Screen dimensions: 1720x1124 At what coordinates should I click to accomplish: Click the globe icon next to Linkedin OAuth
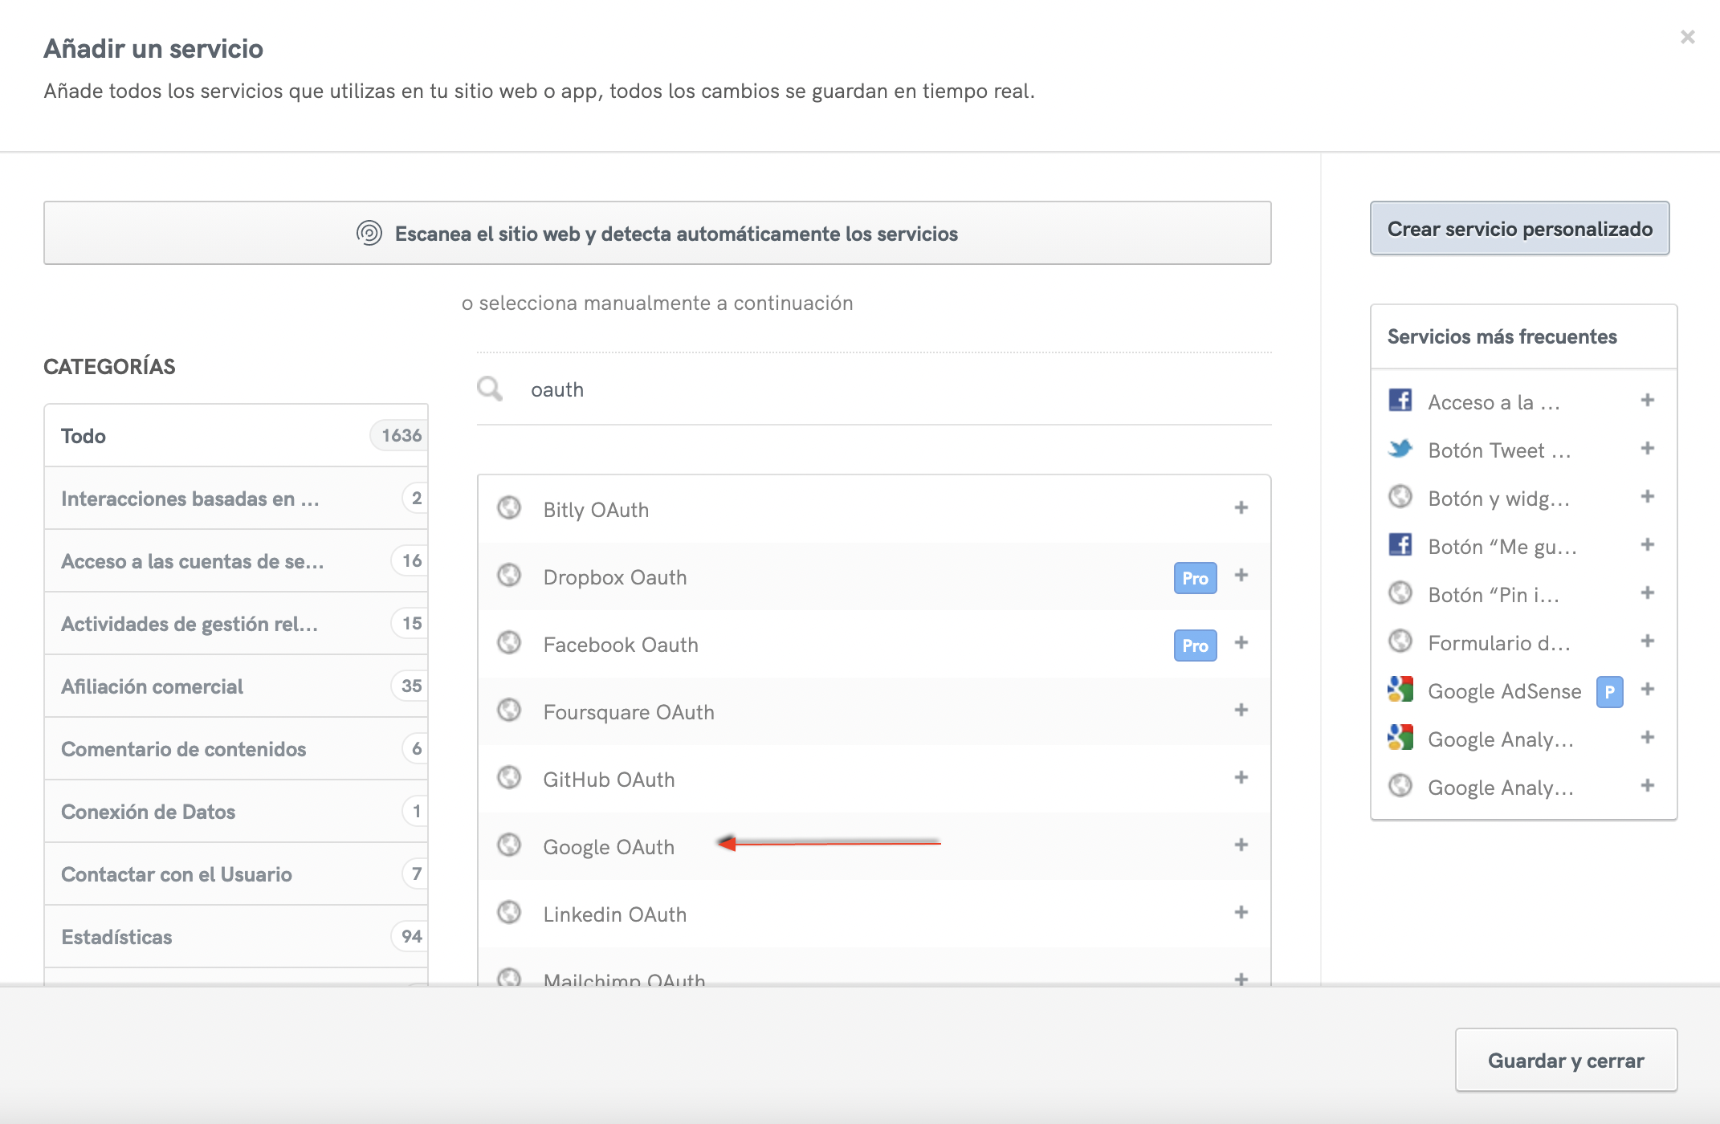pyautogui.click(x=509, y=913)
